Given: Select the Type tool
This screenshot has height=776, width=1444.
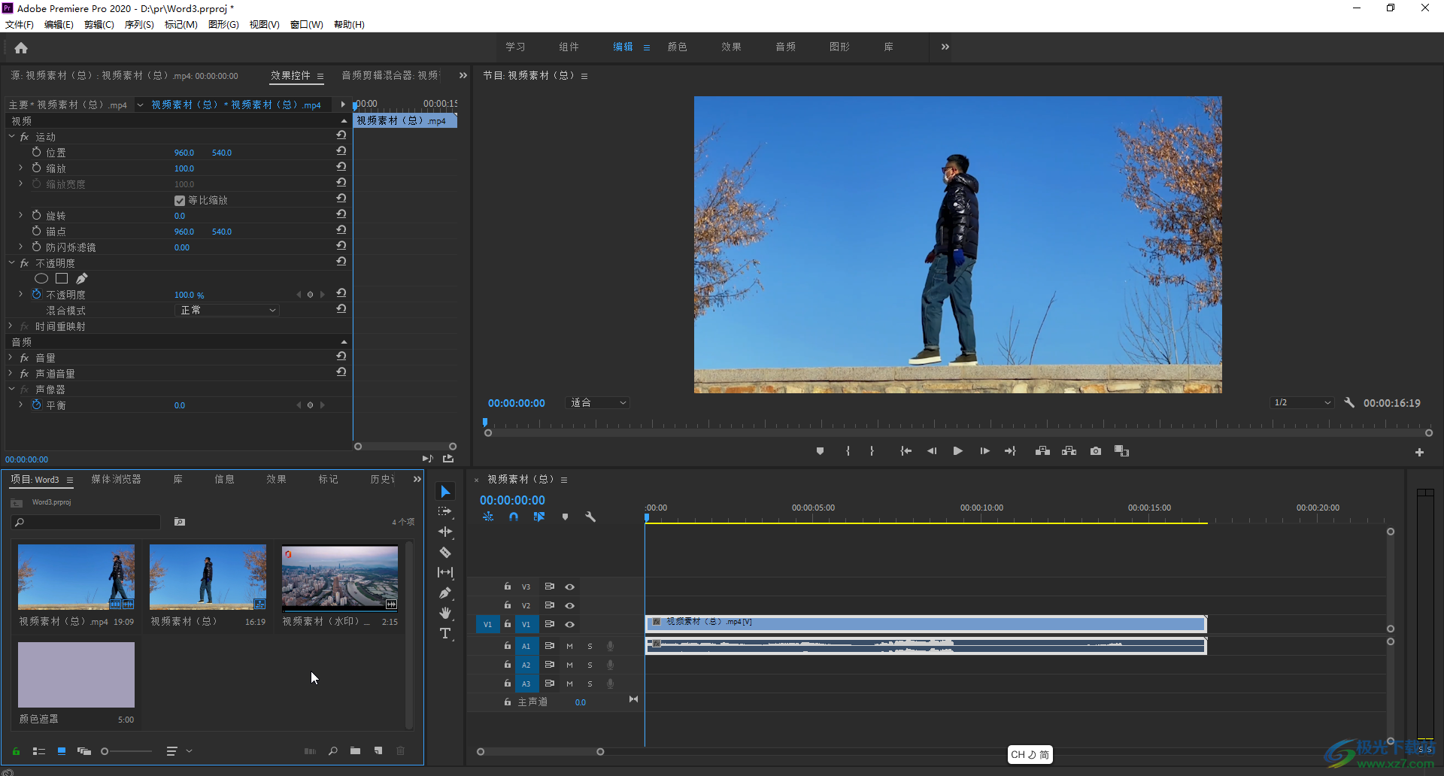Looking at the screenshot, I should [x=445, y=633].
